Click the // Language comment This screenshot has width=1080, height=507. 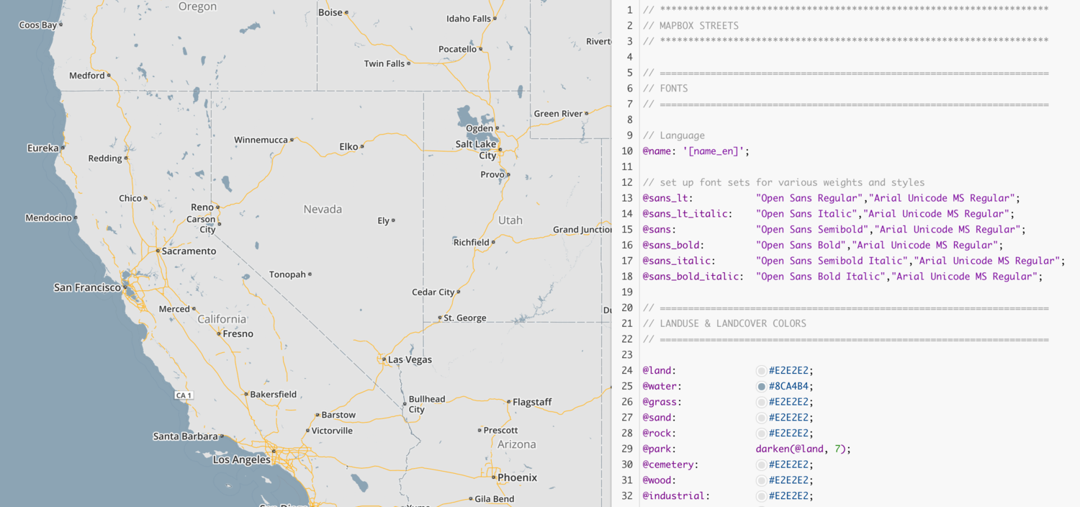[x=674, y=135]
